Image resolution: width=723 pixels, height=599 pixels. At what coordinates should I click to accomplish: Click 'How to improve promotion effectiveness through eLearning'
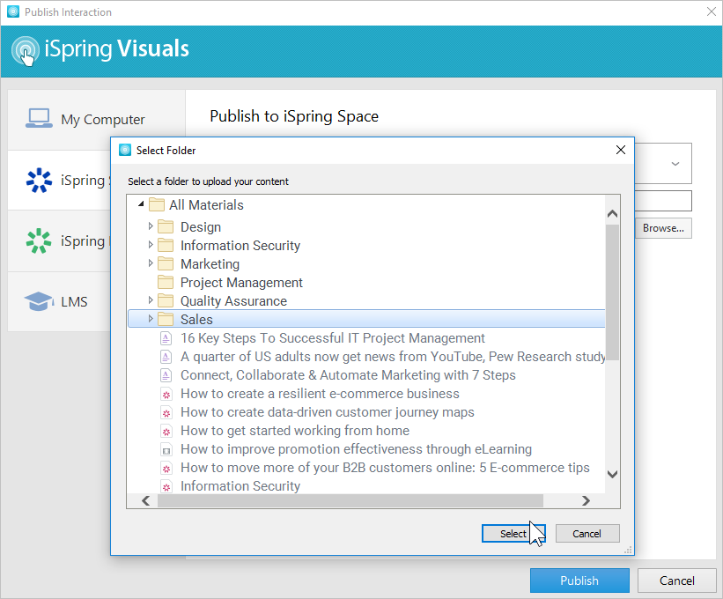point(356,448)
